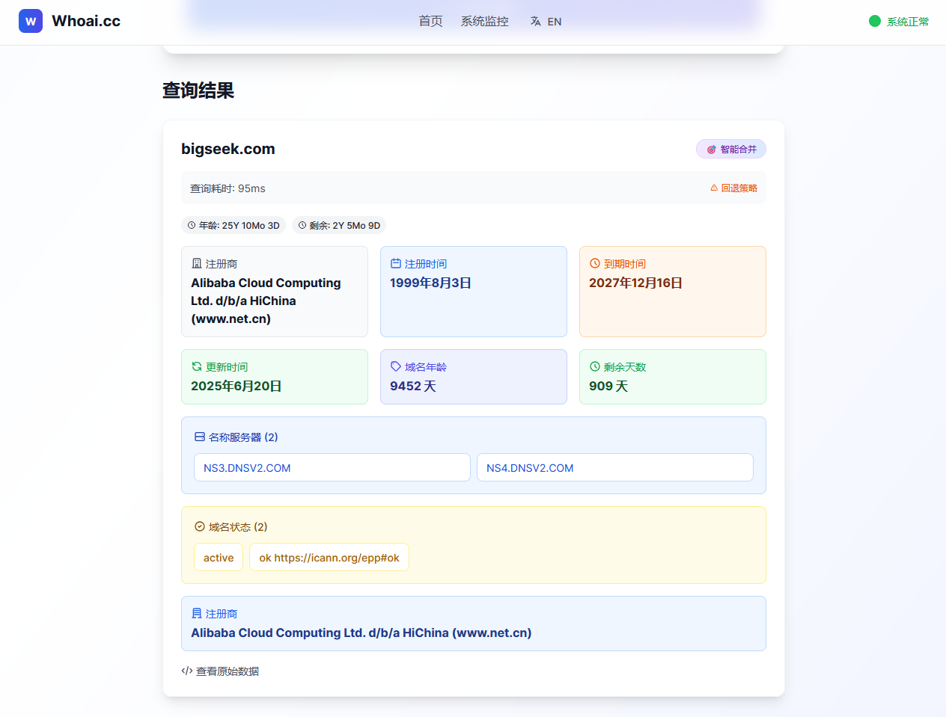Click the Whoai.cc purple W logo
Image resolution: width=946 pixels, height=717 pixels.
point(31,21)
